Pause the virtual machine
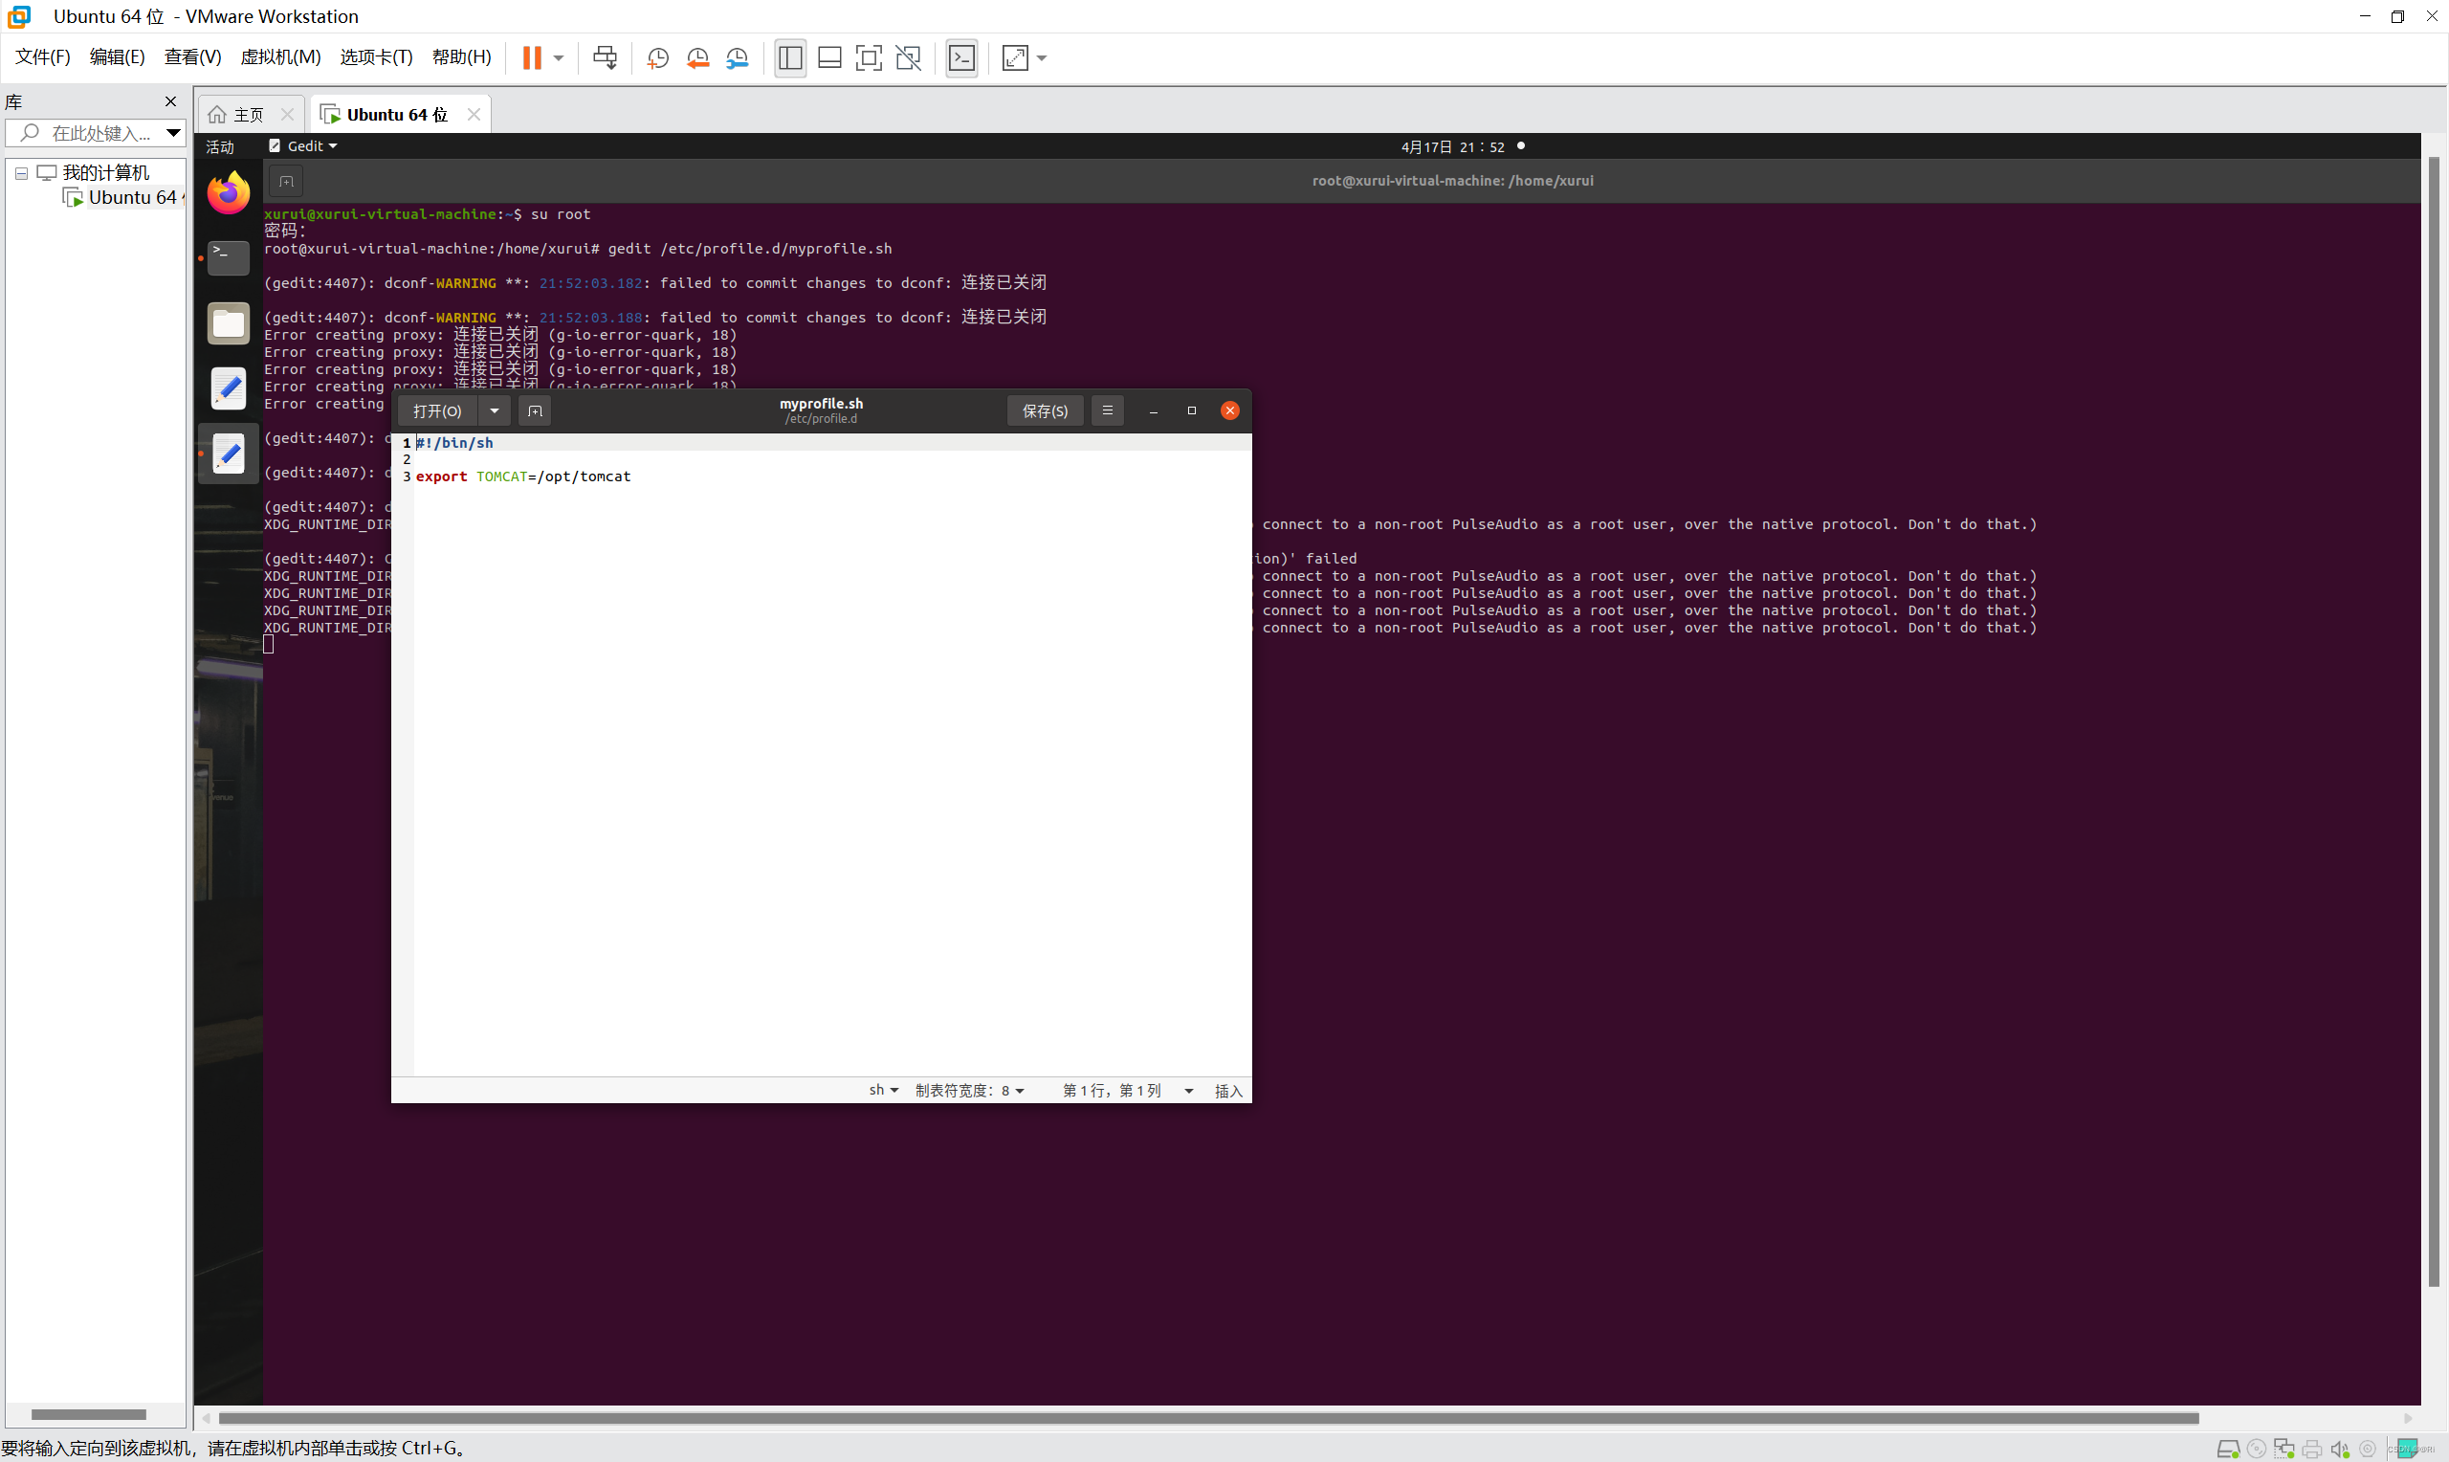Screen dimensions: 2449x1462 click(x=532, y=58)
